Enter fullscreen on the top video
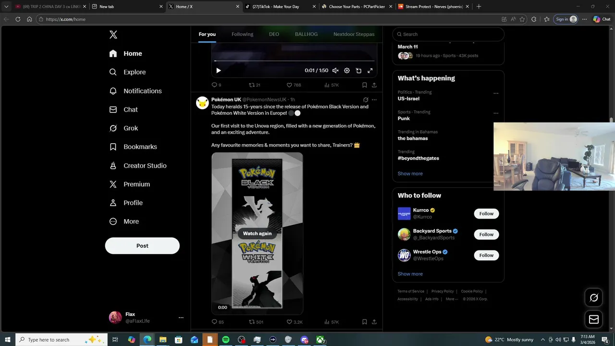Viewport: 615px width, 346px height. (x=370, y=71)
